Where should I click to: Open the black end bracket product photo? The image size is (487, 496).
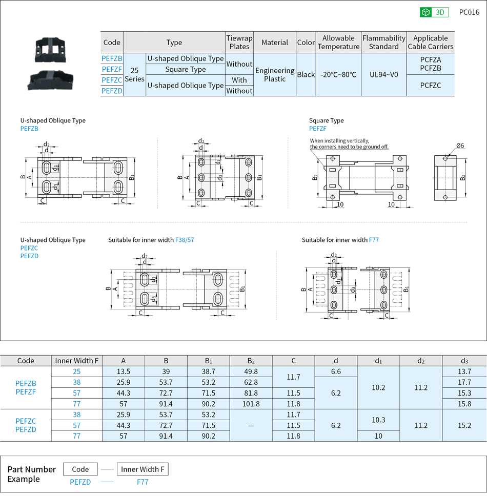pyautogui.click(x=51, y=64)
